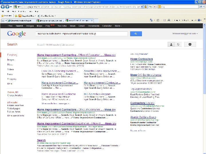The width and height of the screenshot is (206, 154).
Task: Open Mass C/C Builders License ad
Action: 146,75
